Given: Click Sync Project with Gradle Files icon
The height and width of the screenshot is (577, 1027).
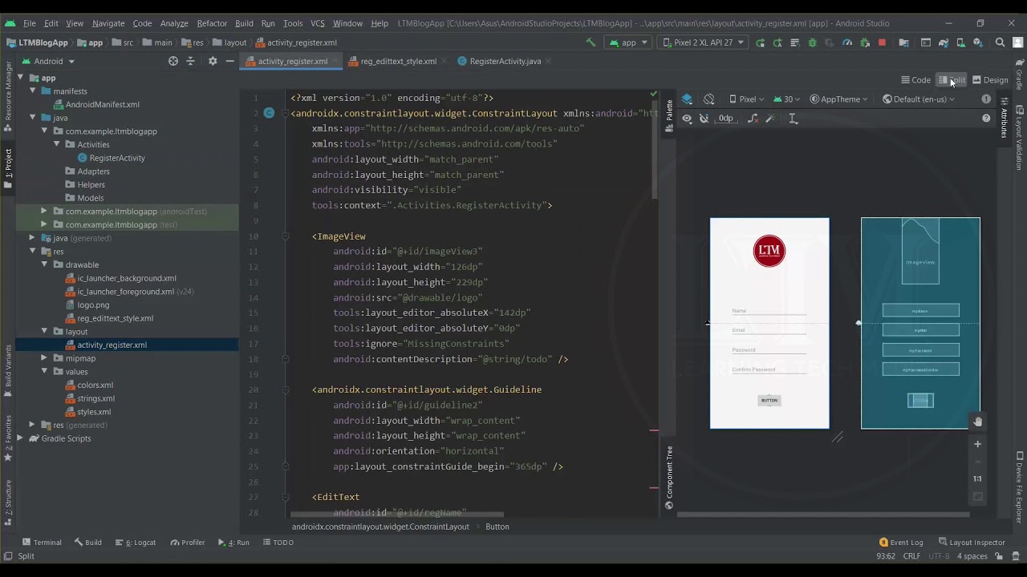Looking at the screenshot, I should pyautogui.click(x=944, y=42).
